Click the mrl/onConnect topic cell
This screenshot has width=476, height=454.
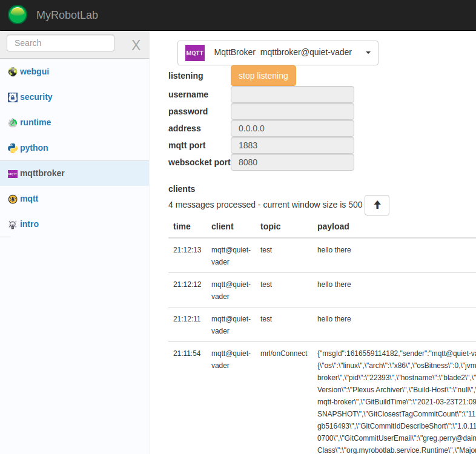[283, 354]
